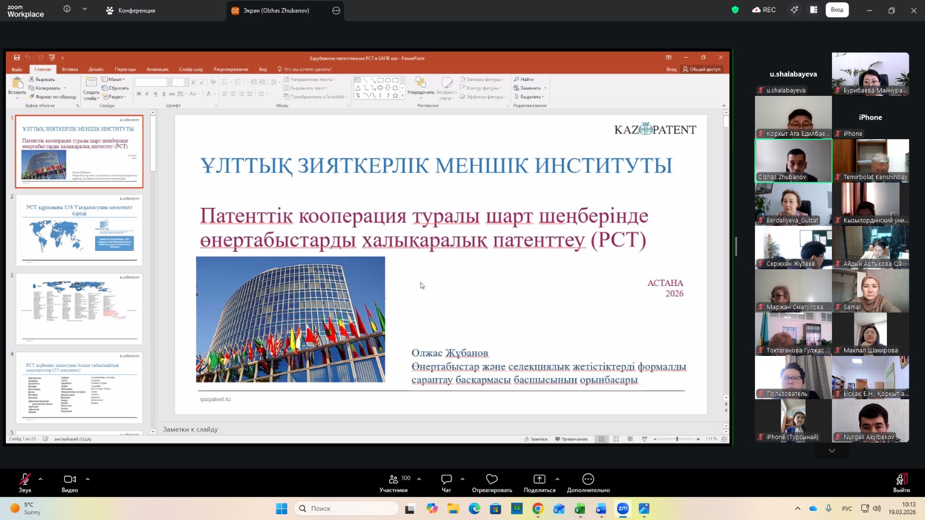The width and height of the screenshot is (925, 520).
Task: Open the Participants list
Action: click(x=394, y=480)
